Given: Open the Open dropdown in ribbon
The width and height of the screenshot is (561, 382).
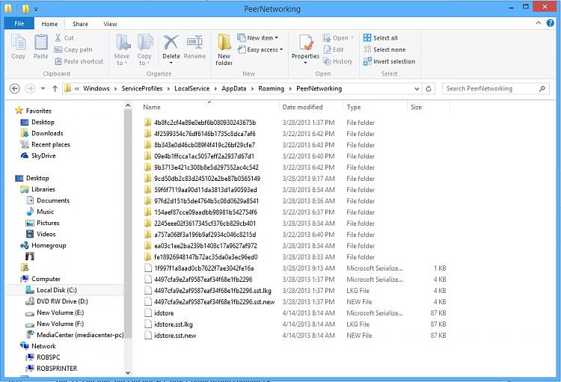Looking at the screenshot, I should pyautogui.click(x=338, y=37).
